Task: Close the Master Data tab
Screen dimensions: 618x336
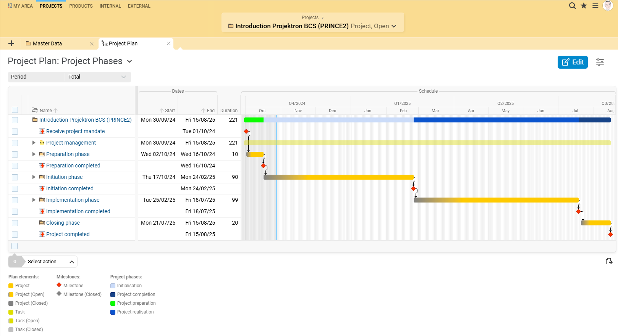Action: (92, 43)
